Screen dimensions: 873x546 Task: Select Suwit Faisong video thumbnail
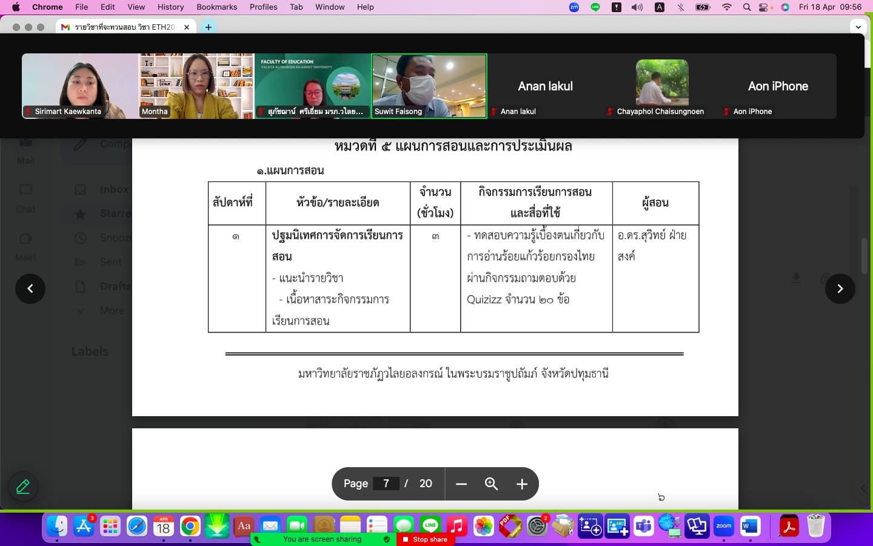pos(429,86)
